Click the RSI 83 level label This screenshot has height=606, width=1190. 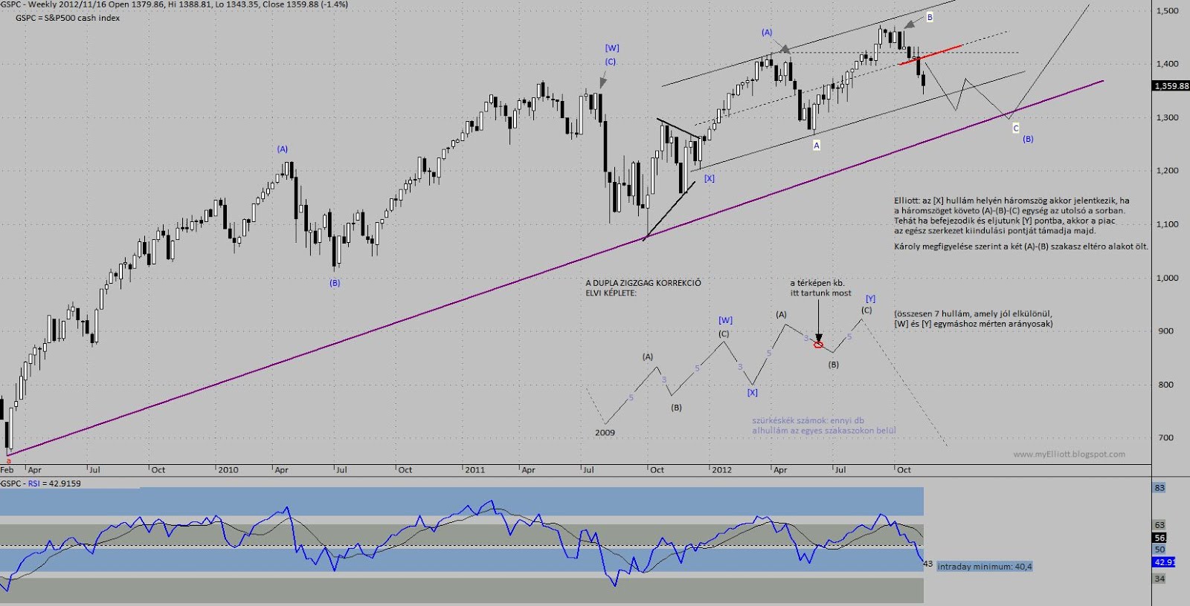[x=1160, y=488]
